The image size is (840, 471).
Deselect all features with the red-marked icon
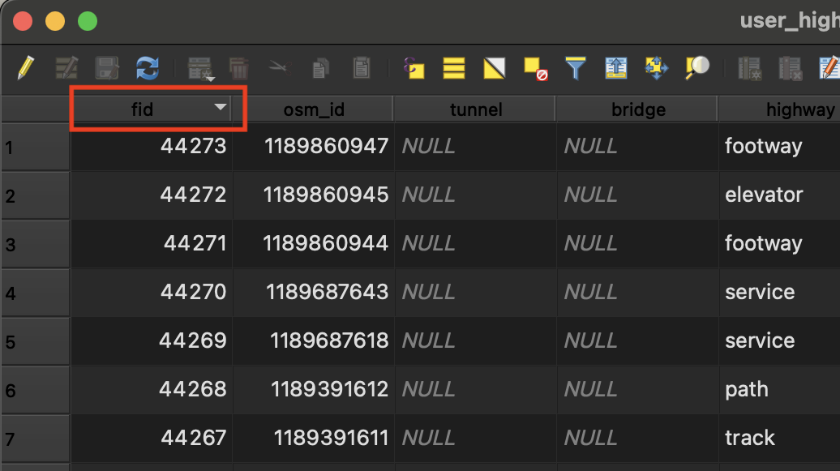tap(534, 68)
